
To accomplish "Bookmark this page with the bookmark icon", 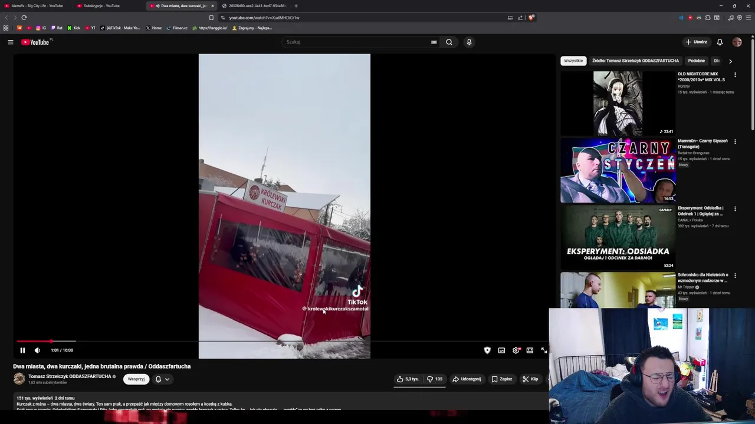I will pyautogui.click(x=211, y=18).
